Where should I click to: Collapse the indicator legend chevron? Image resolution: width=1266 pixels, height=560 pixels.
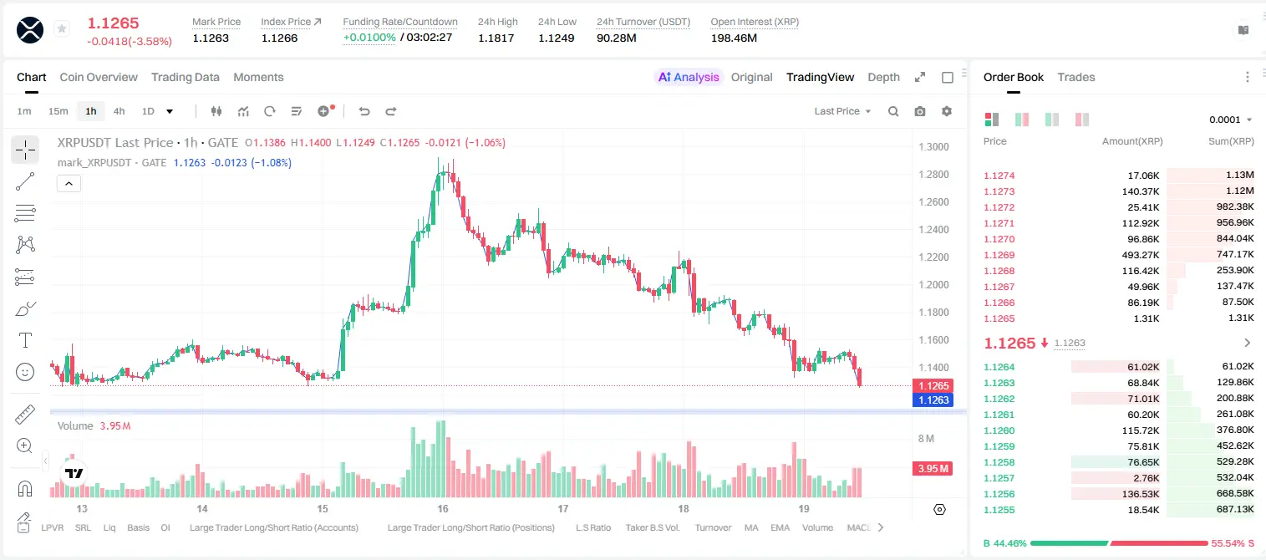tap(69, 183)
